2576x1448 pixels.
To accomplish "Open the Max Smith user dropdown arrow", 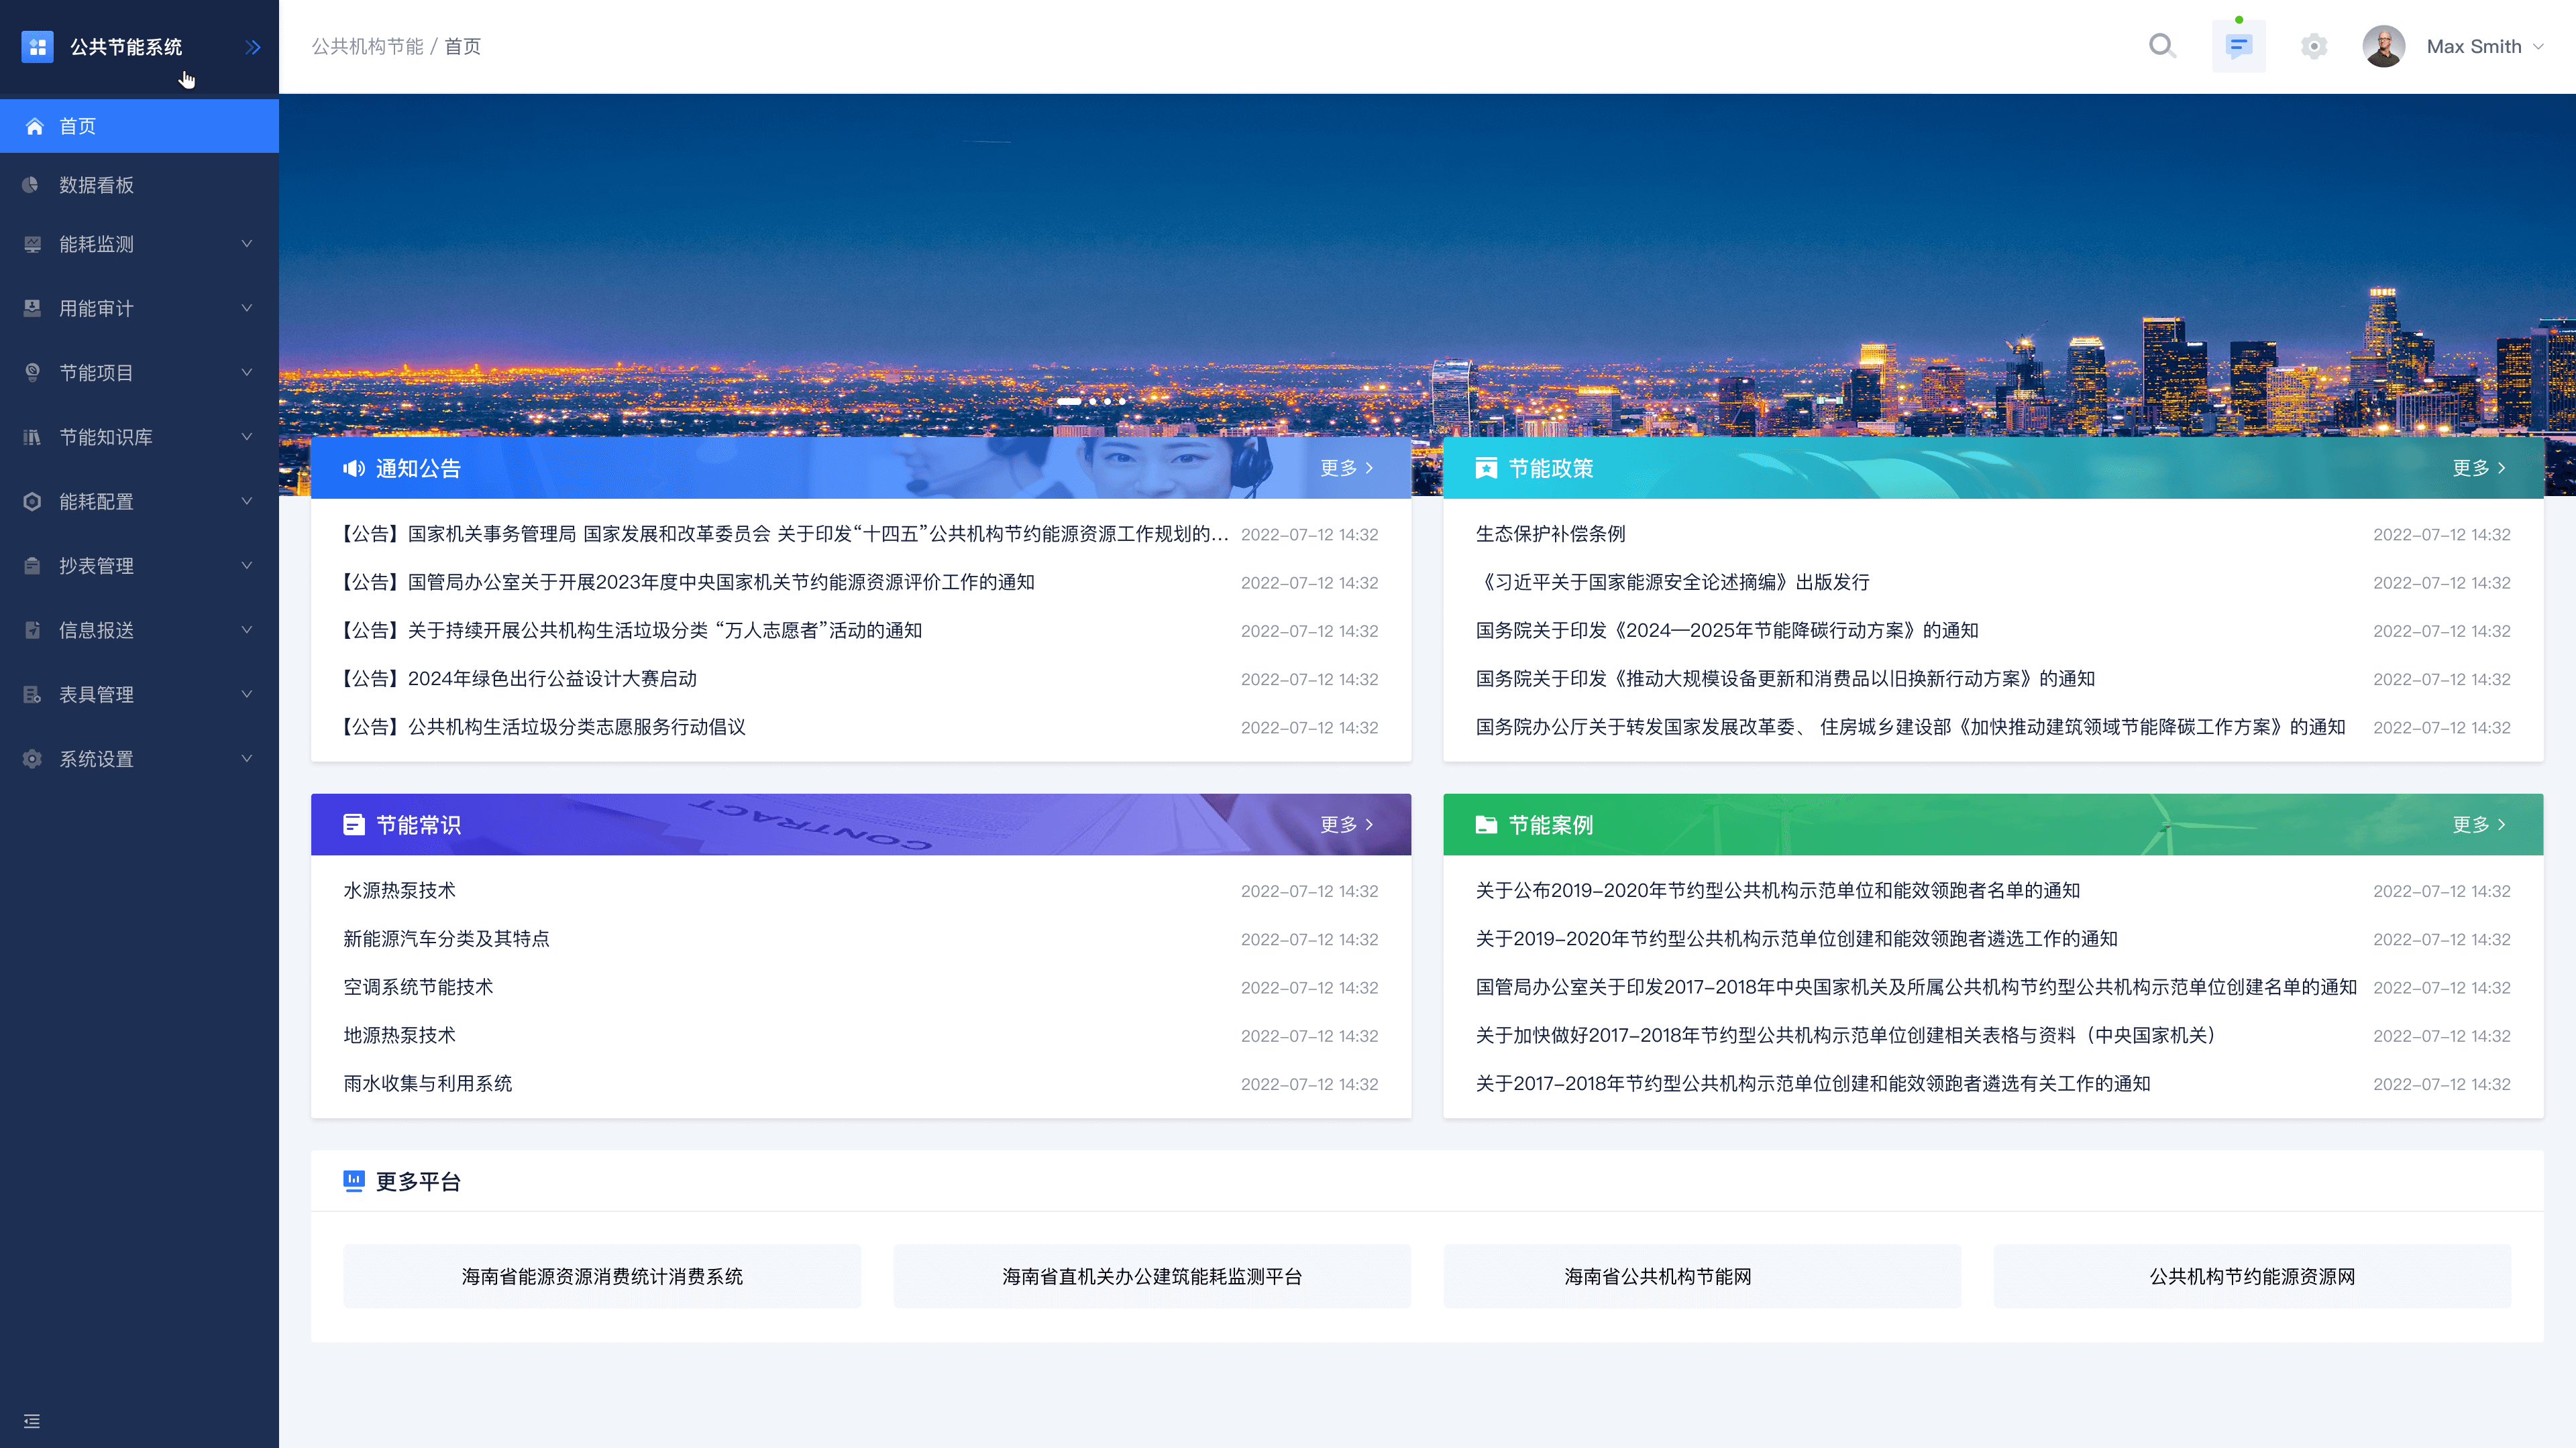I will pyautogui.click(x=2539, y=47).
